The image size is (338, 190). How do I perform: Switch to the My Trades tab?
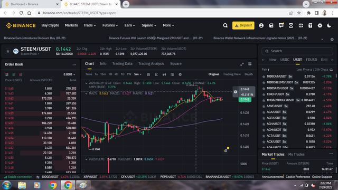296,155
